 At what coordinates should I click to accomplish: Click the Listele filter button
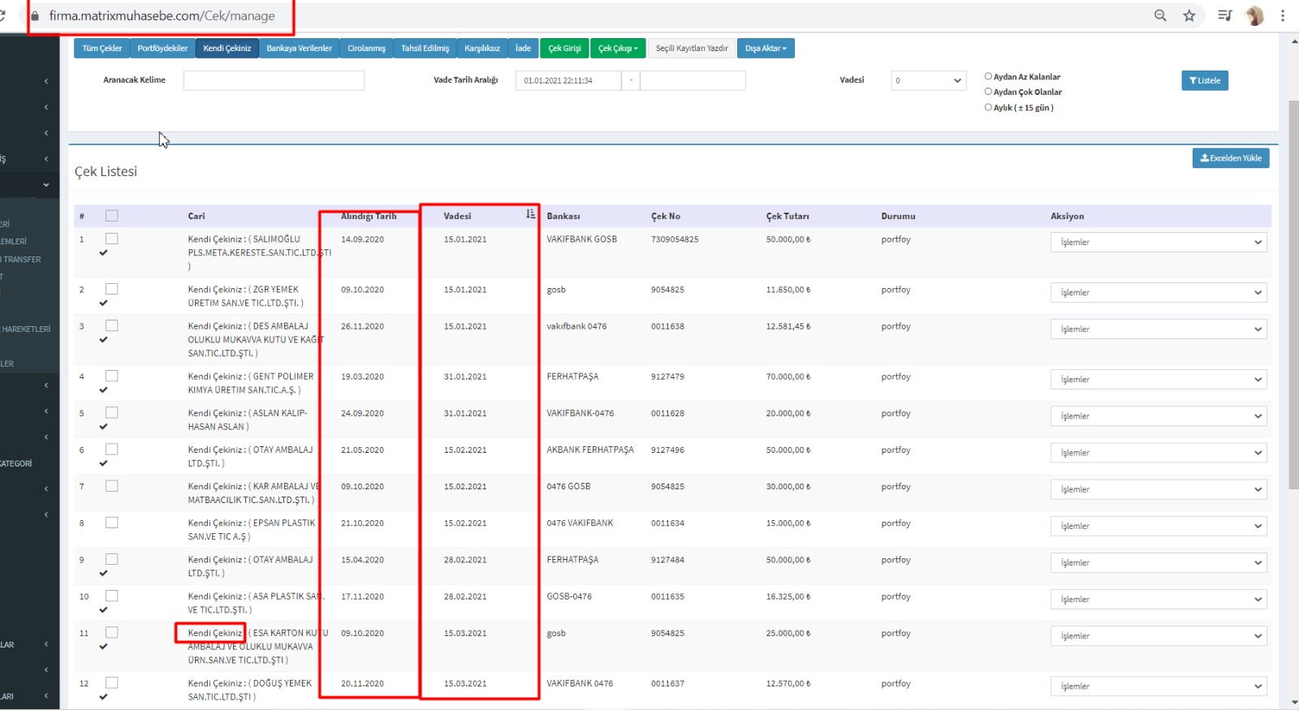pyautogui.click(x=1204, y=80)
